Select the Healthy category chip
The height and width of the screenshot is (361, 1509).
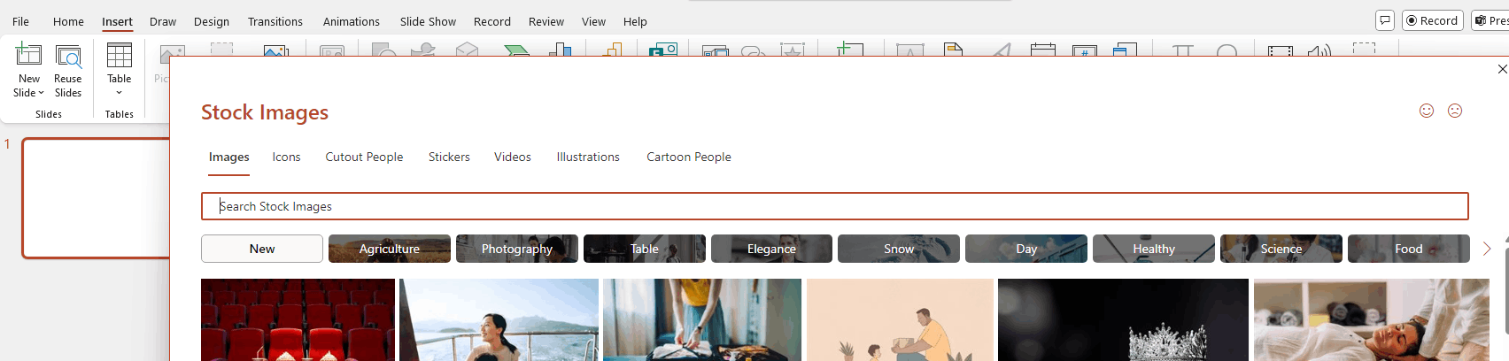(1154, 249)
